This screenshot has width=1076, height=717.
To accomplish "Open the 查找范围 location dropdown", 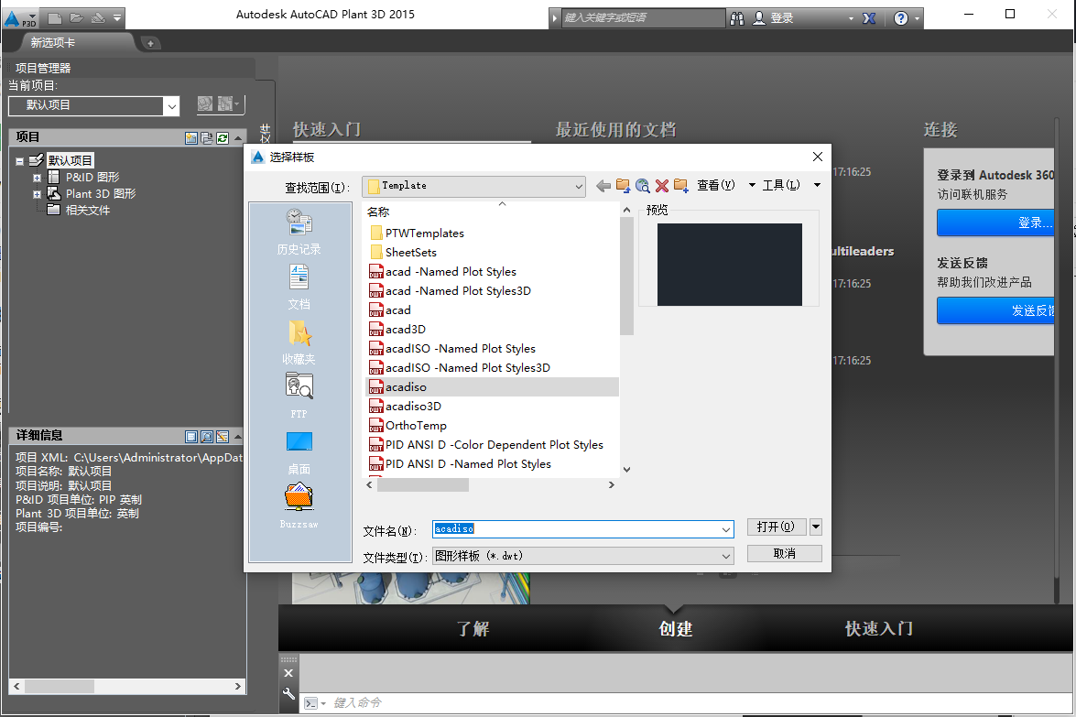I will pyautogui.click(x=579, y=186).
